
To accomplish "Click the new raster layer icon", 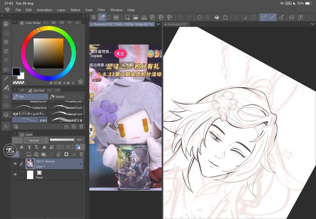I will [x=29, y=154].
